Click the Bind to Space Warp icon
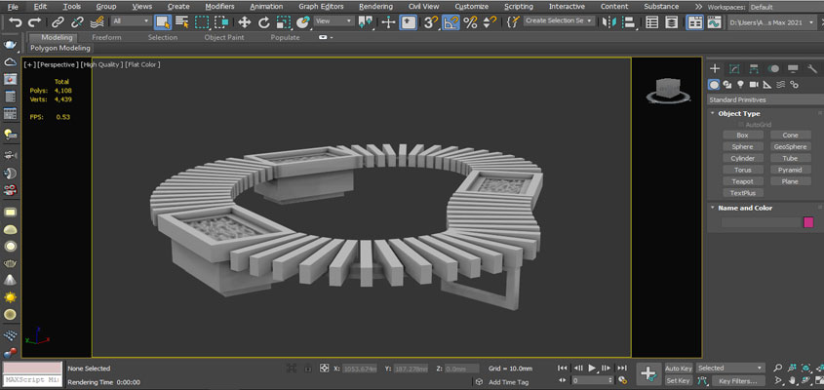 point(97,22)
